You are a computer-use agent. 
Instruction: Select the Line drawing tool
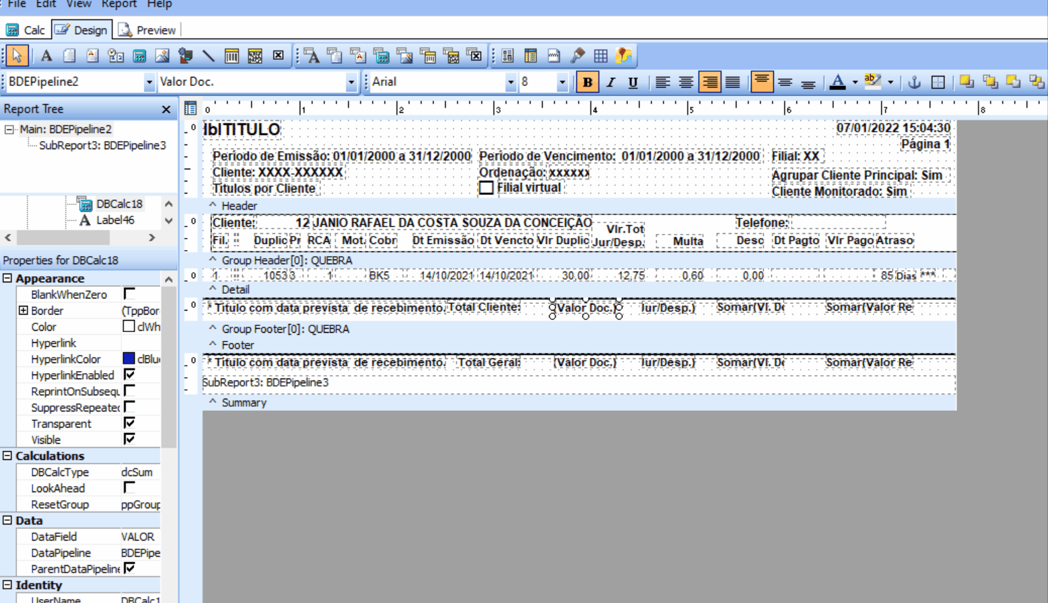coord(209,56)
